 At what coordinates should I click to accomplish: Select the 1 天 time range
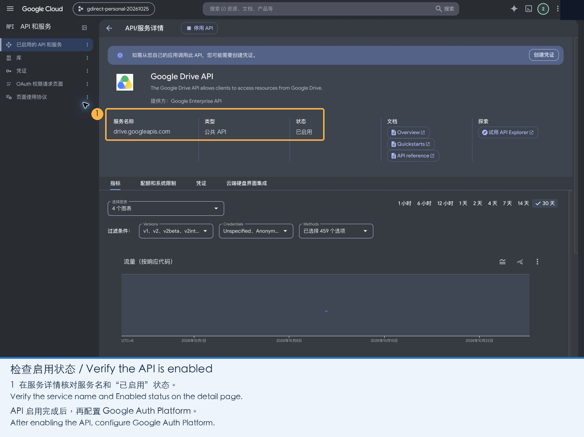[x=463, y=203]
